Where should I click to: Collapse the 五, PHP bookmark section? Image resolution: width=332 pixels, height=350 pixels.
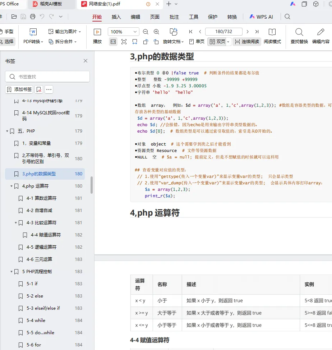click(7, 131)
